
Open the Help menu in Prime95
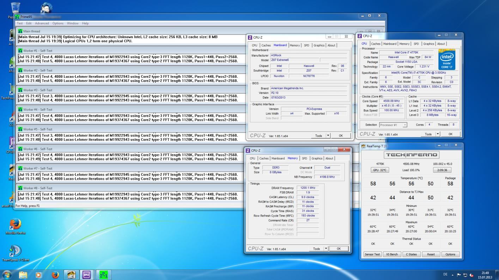pos(85,23)
